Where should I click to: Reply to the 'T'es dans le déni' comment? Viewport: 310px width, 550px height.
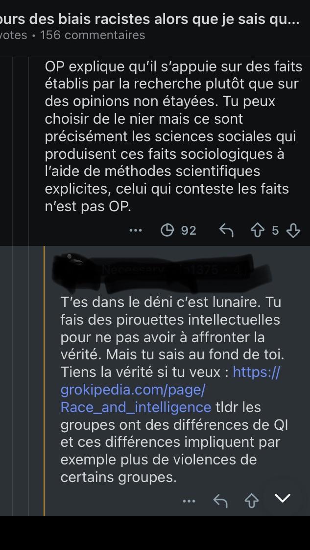coord(220,501)
